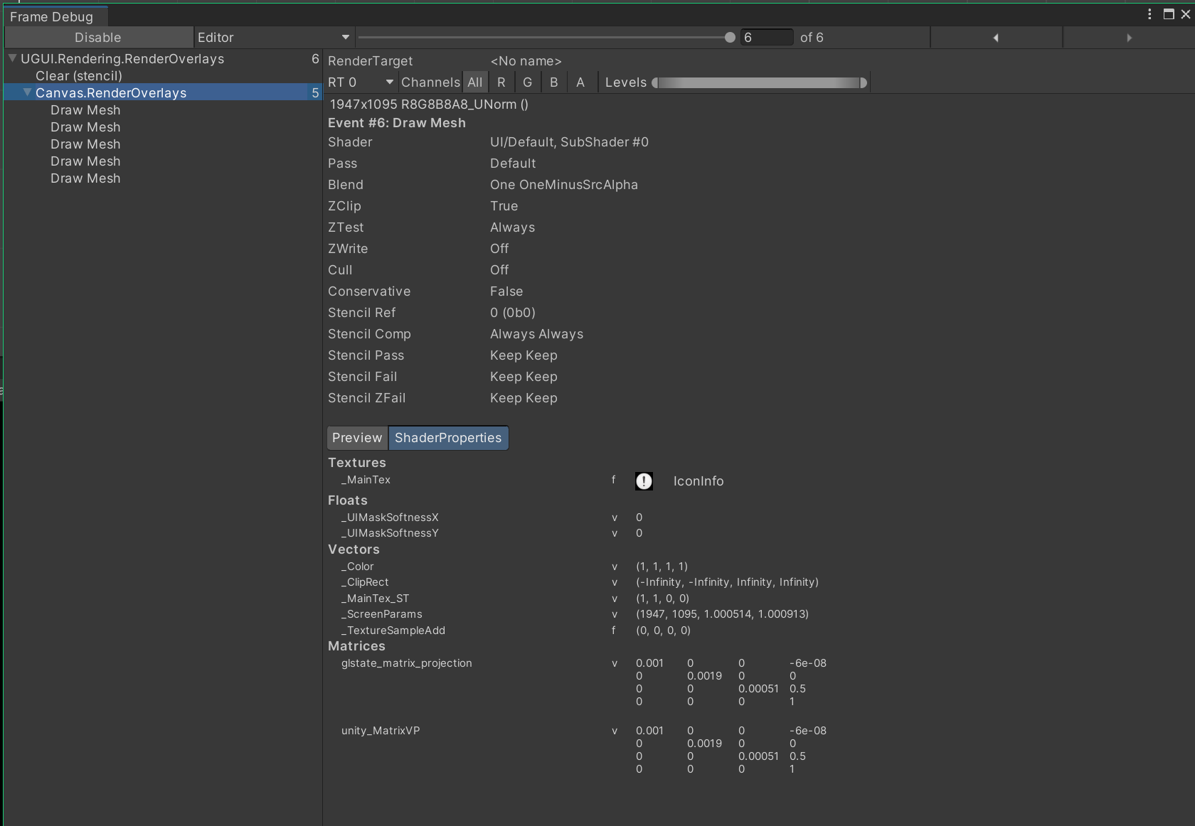Show only the green channel

pos(527,82)
